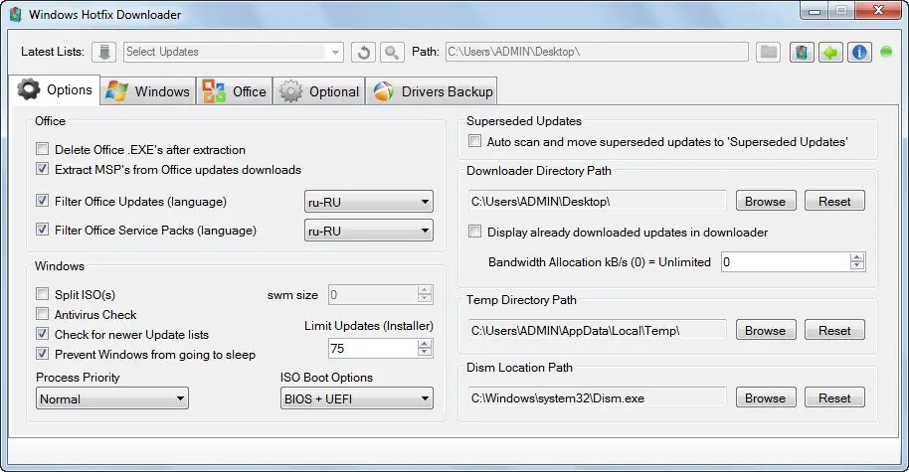Toggle Filter Office Updates (language) checkbox
This screenshot has width=909, height=472.
click(43, 201)
